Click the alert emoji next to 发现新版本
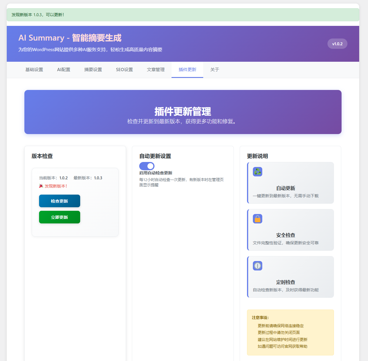Screen dimensions: 368x361 click(x=41, y=186)
